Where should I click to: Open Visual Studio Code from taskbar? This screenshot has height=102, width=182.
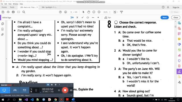pos(32,99)
